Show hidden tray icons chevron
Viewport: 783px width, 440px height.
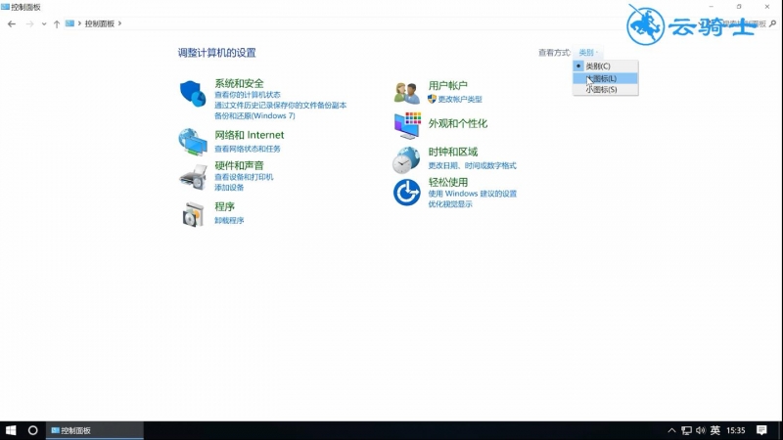point(671,430)
